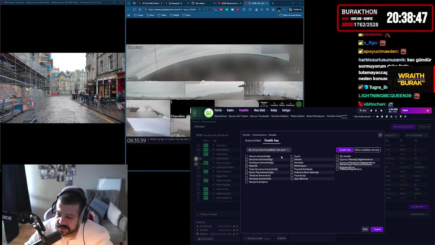
Task: Tick the Veri Analizi checkbox
Action: point(337,156)
